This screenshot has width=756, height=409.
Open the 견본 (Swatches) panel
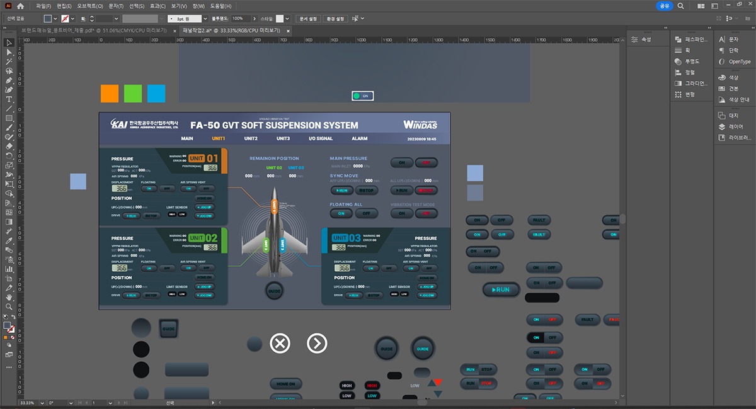pos(728,88)
